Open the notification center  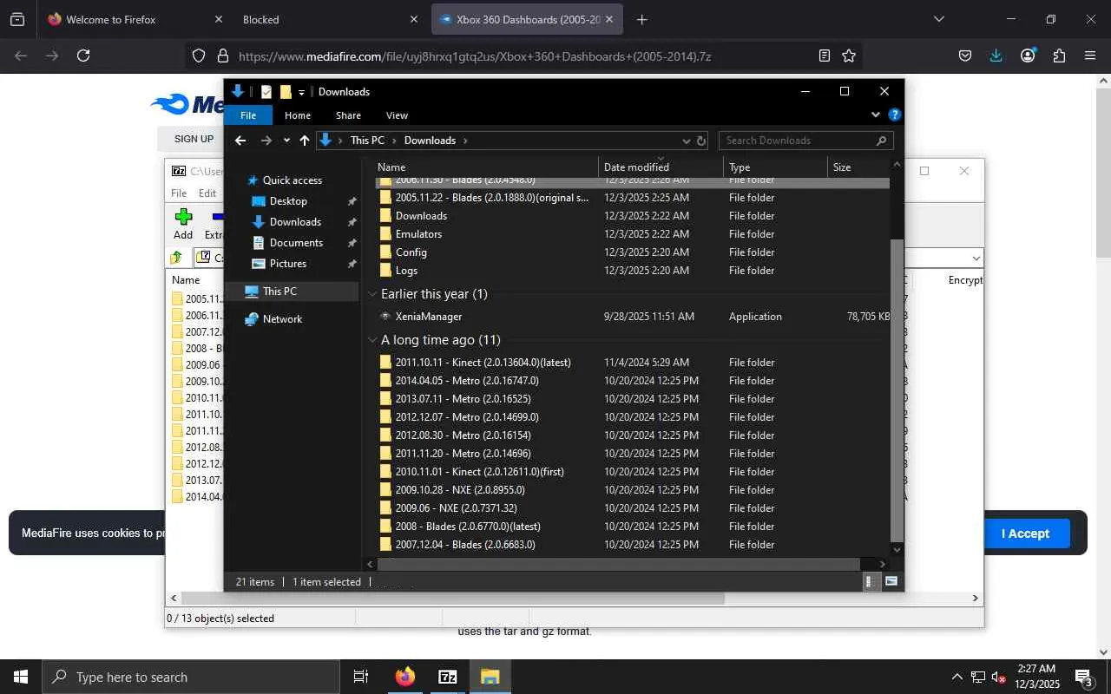coord(1084,678)
